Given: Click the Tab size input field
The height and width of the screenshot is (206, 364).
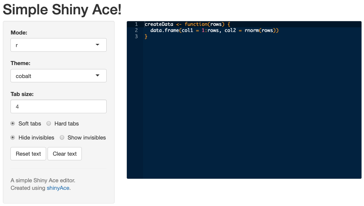Looking at the screenshot, I should pos(58,106).
